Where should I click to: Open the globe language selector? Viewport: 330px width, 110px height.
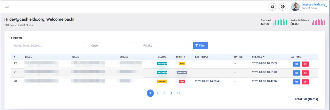[283, 7]
